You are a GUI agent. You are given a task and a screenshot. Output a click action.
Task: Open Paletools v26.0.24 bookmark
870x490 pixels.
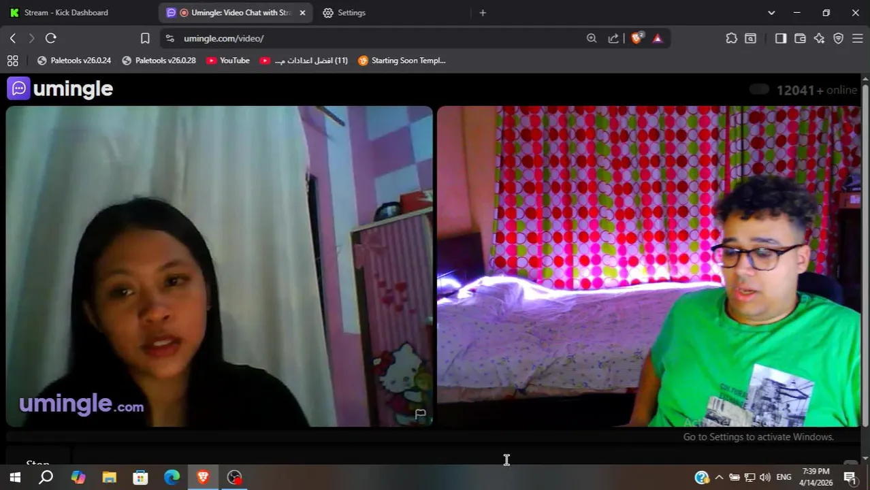click(x=74, y=61)
